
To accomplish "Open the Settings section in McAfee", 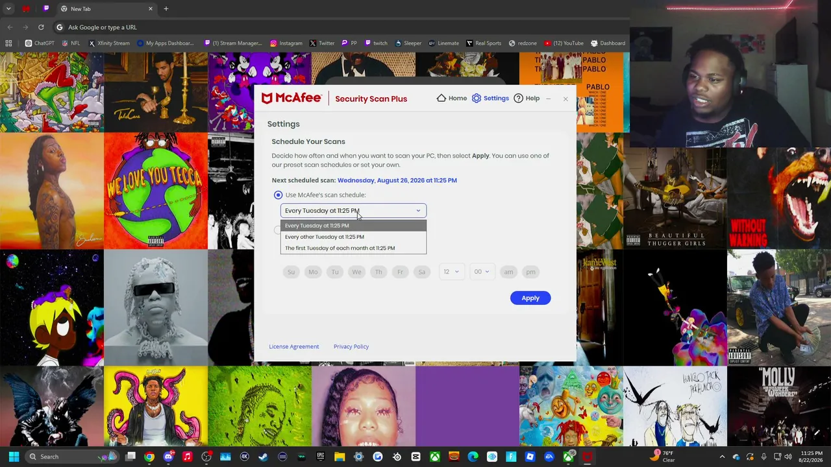I will click(490, 99).
